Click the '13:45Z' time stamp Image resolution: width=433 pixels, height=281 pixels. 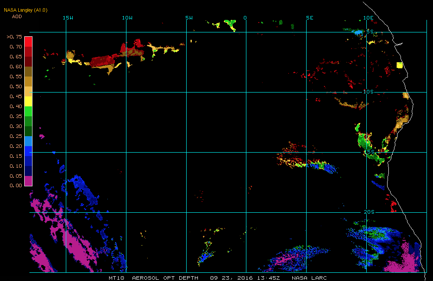pyautogui.click(x=269, y=278)
